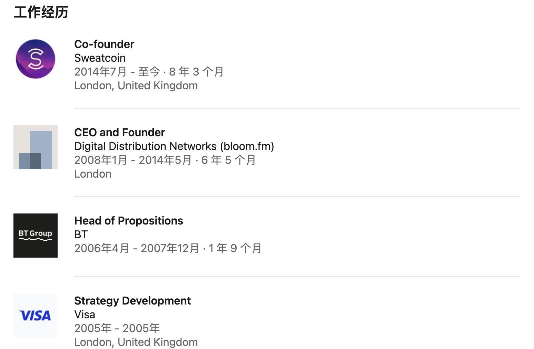Click the Visa logo image

36,316
